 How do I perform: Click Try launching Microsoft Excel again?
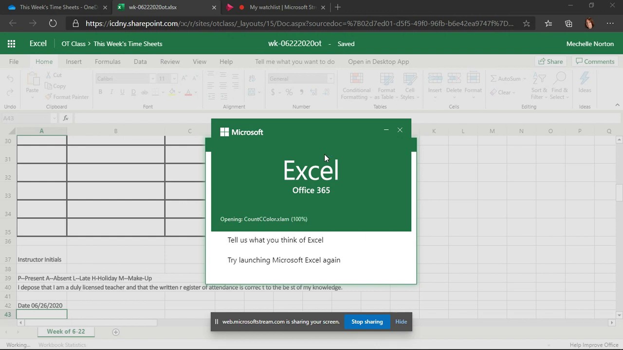point(284,260)
